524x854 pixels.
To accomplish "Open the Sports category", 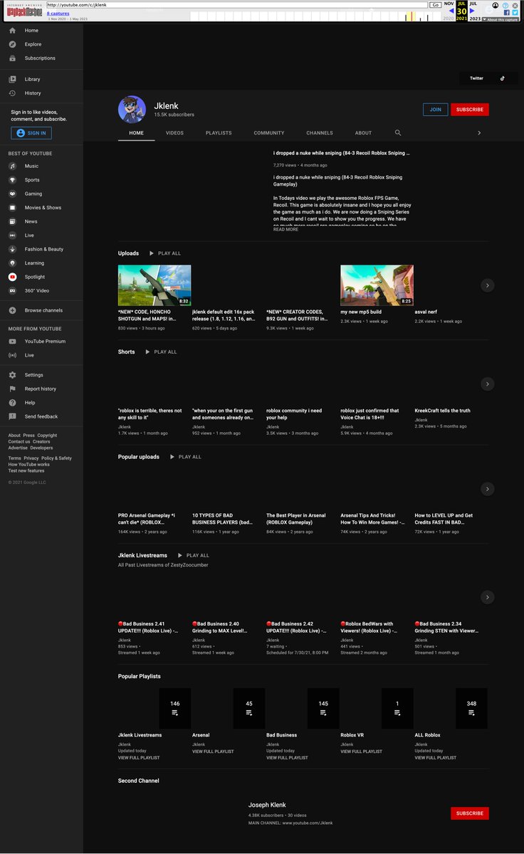I will tap(41, 180).
